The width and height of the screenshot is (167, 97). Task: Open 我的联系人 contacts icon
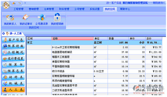coord(10,20)
